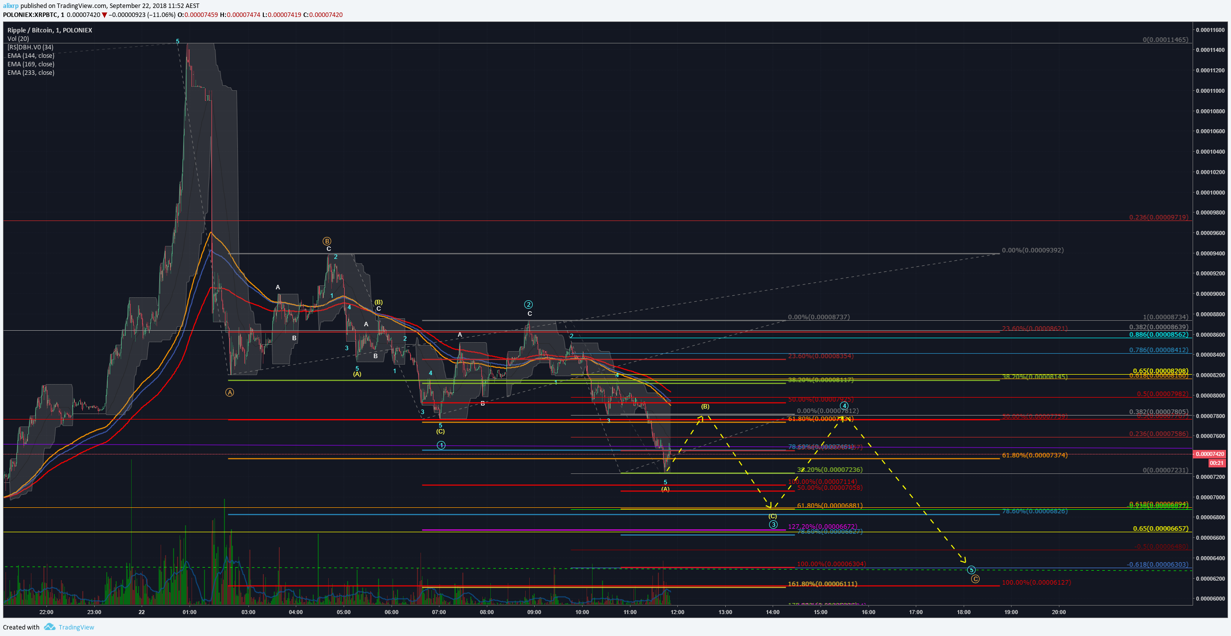This screenshot has height=636, width=1231.
Task: Click the '61.80%(0.00007374)' Fibonacci label
Action: [1035, 455]
